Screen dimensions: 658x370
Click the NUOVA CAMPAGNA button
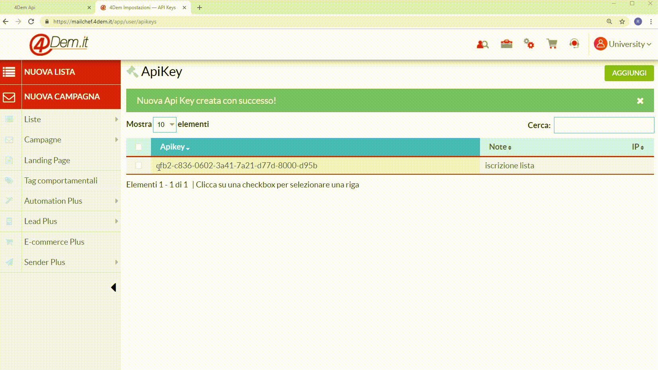tap(60, 97)
